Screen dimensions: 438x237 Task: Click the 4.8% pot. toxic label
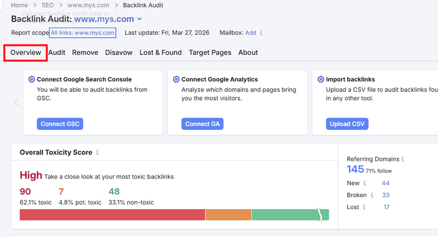[80, 203]
